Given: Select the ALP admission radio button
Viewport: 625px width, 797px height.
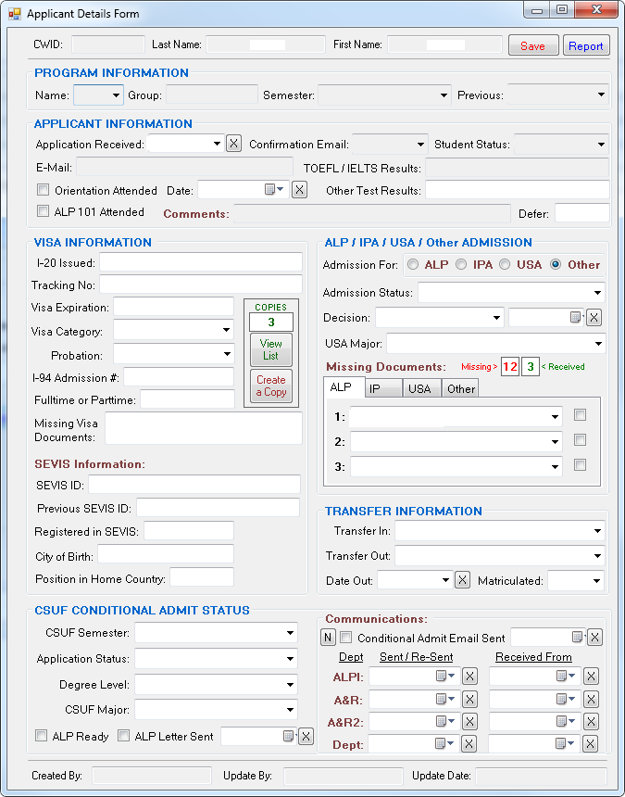Looking at the screenshot, I should click(x=413, y=264).
